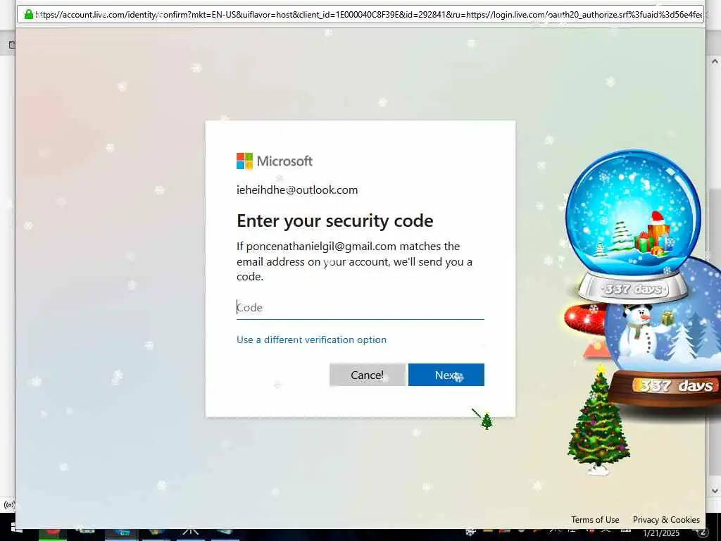Click the scrollbar down arrow
721x541 pixels.
coord(715,491)
